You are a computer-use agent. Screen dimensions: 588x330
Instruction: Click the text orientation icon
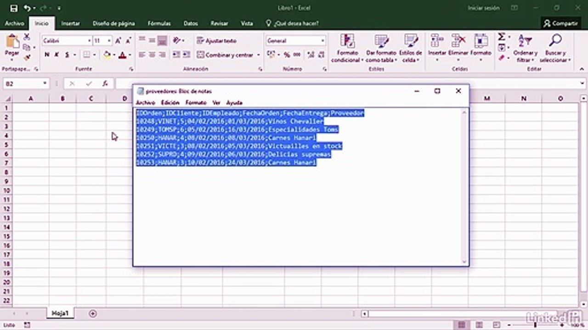tap(177, 40)
